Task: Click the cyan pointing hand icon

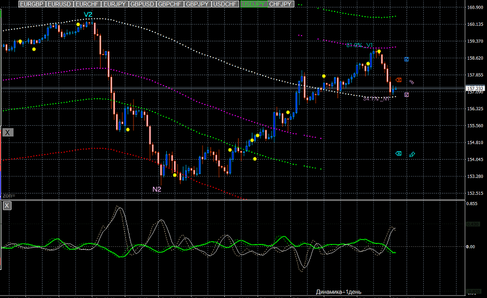Action: point(412,154)
